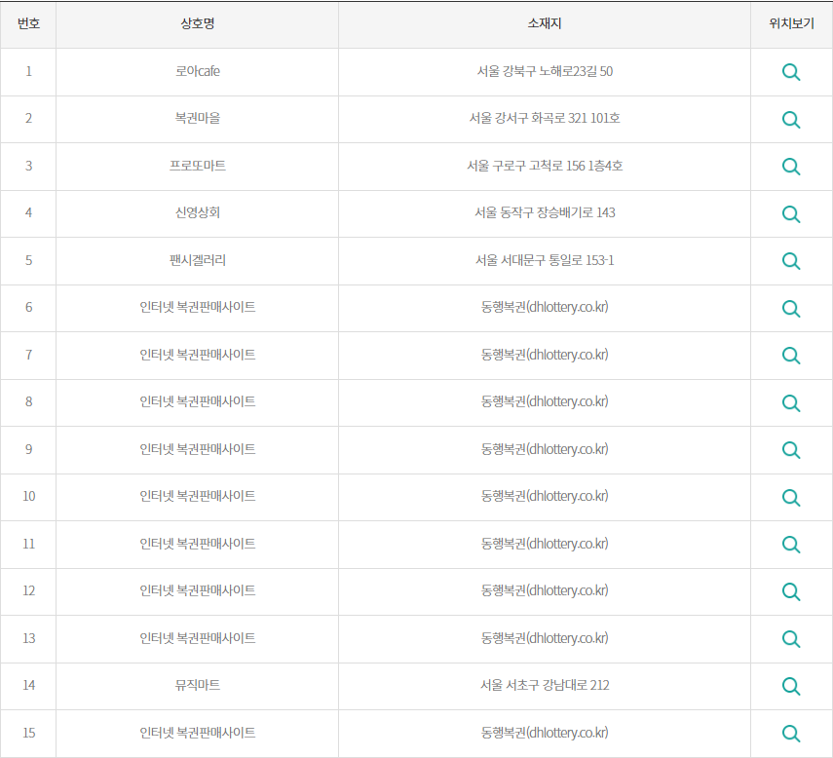Screen dimensions: 833x758
Task: Open map for 신영상회
Action: pyautogui.click(x=790, y=213)
